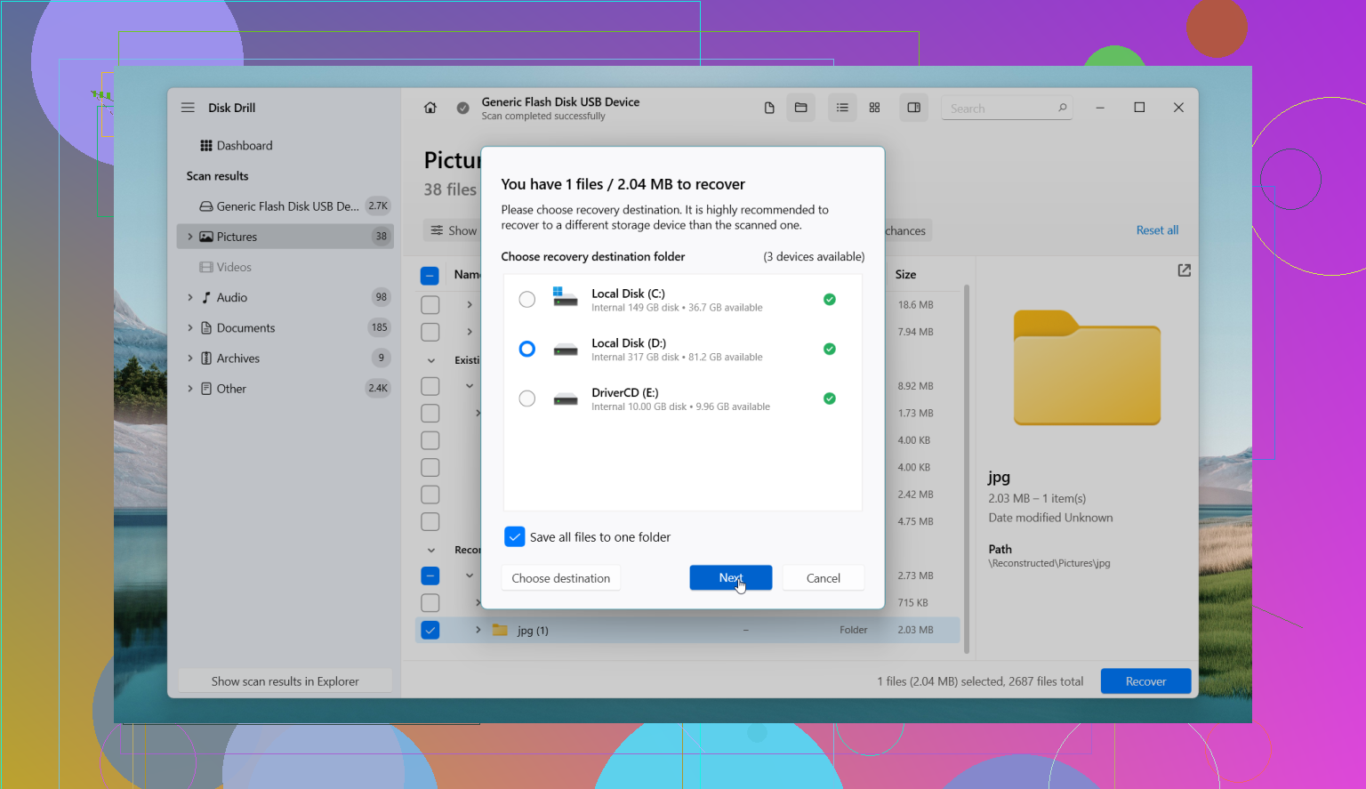Click the vertical scrollbar of the file list
Viewport: 1366px width, 789px height.
click(x=966, y=470)
